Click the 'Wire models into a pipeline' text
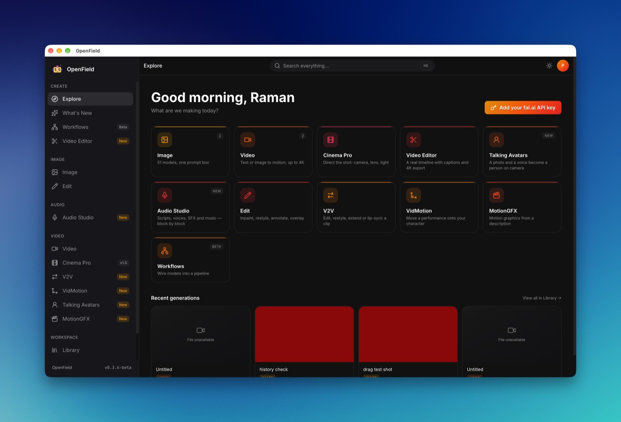621x422 pixels. click(x=183, y=274)
